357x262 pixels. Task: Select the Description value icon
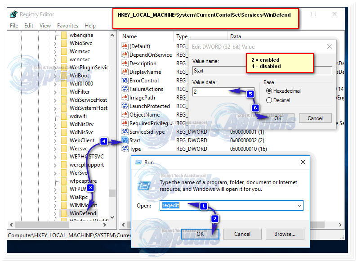pyautogui.click(x=125, y=63)
